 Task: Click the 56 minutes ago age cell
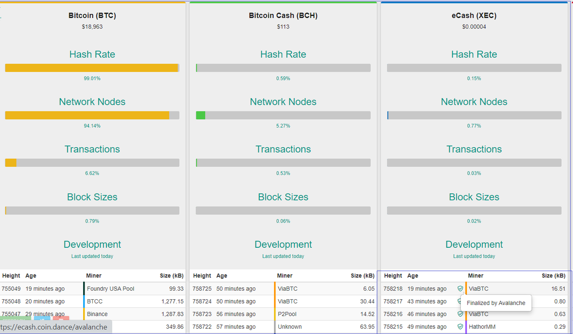(236, 314)
